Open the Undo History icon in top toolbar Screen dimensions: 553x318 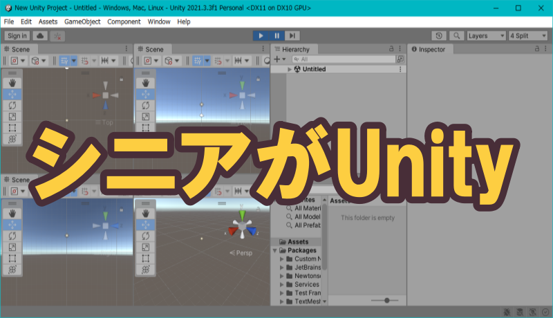[439, 36]
